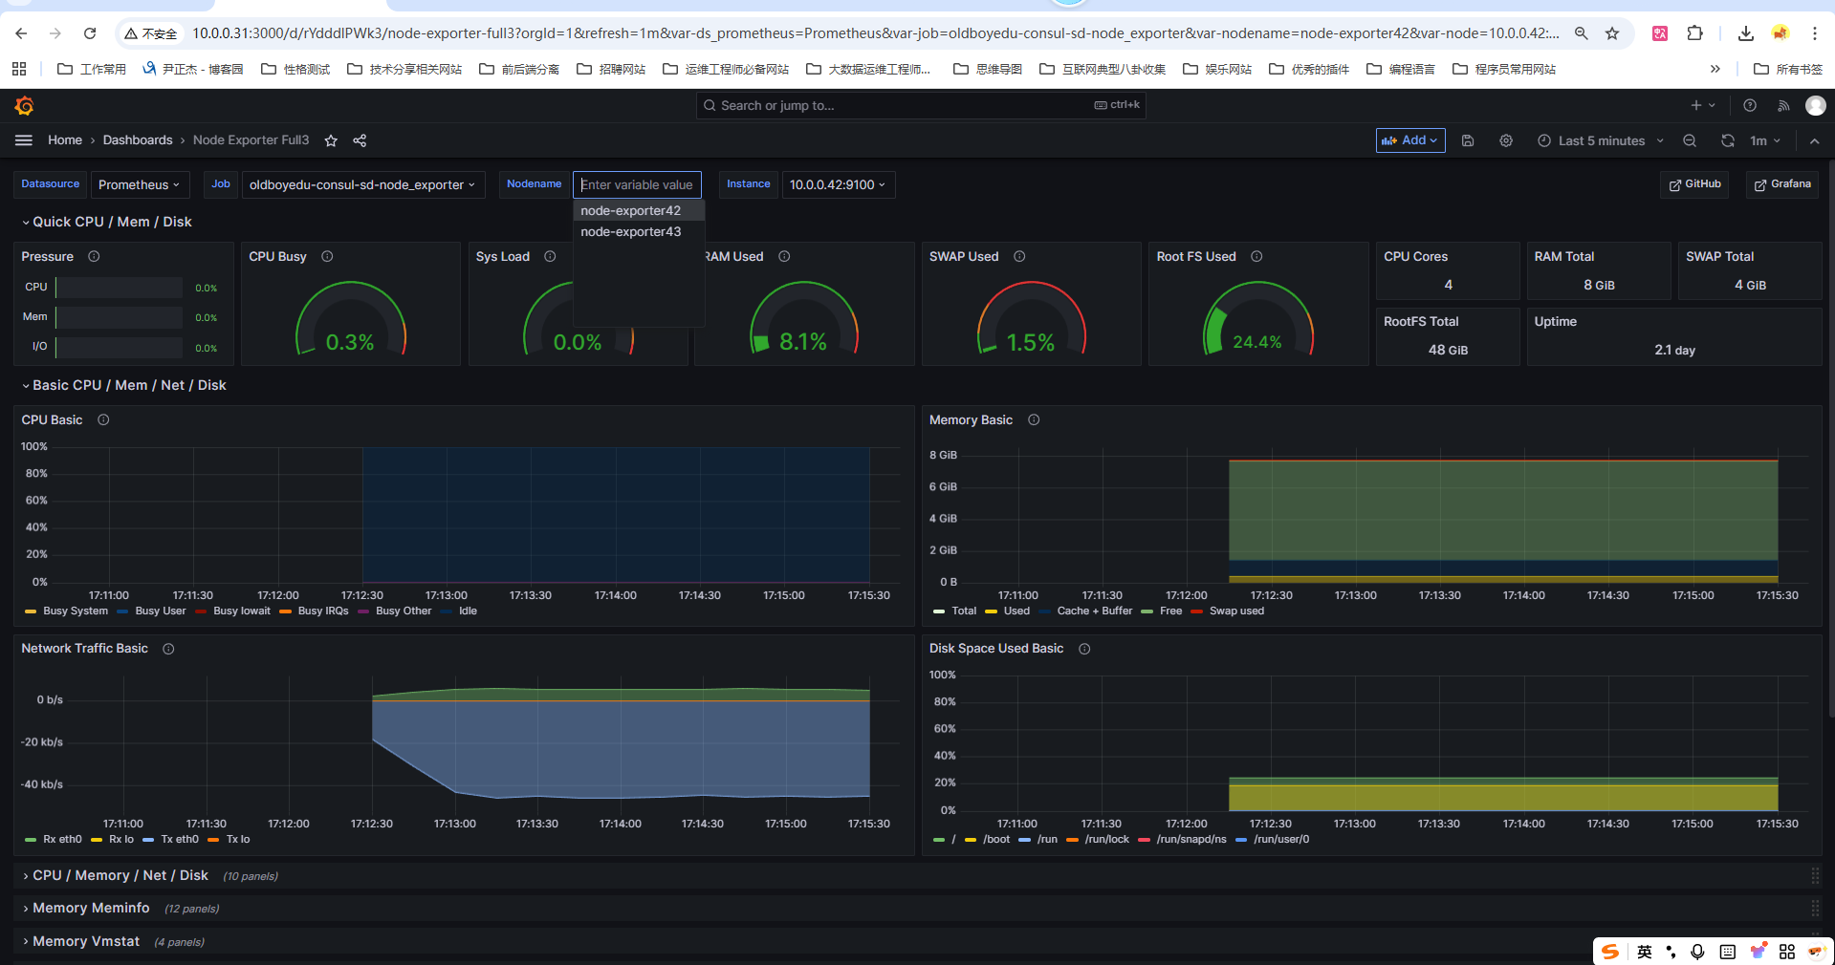
Task: Toggle Busy System series in CPU legend
Action: (67, 611)
